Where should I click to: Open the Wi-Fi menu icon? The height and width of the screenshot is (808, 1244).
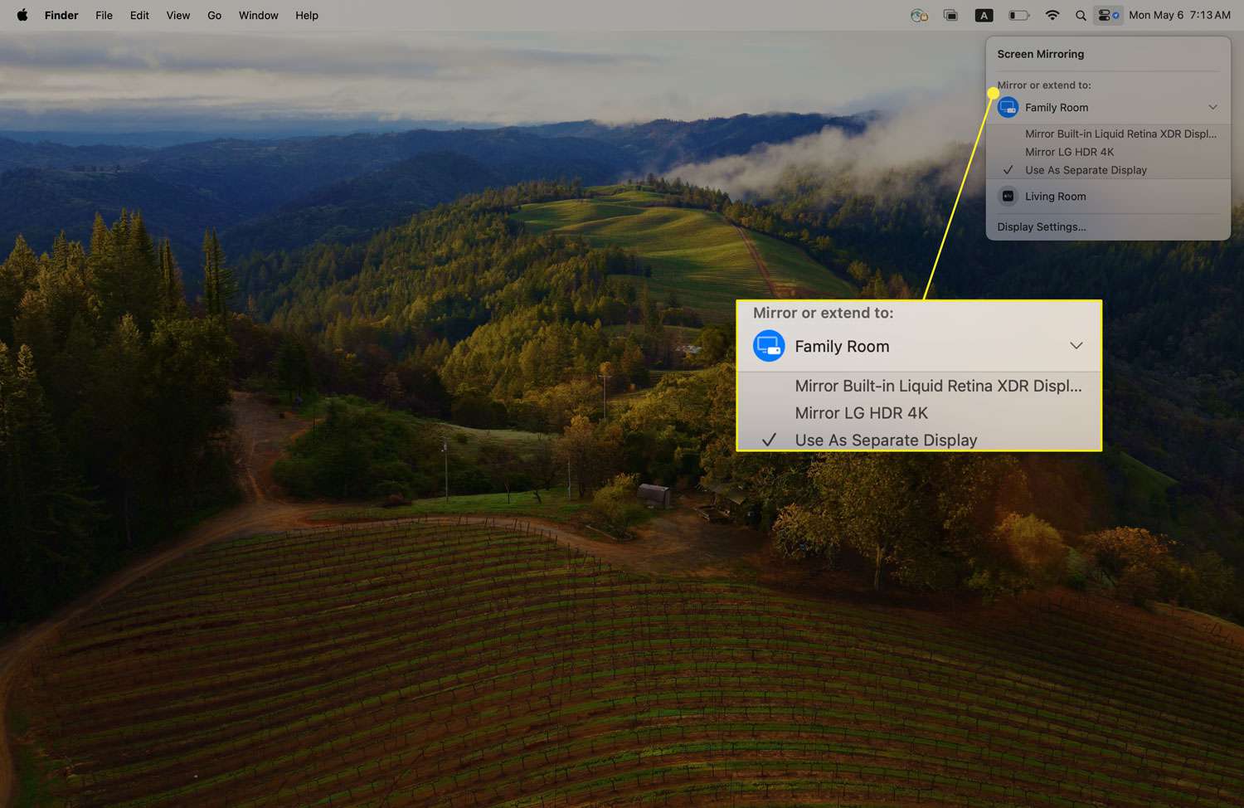[x=1052, y=15]
